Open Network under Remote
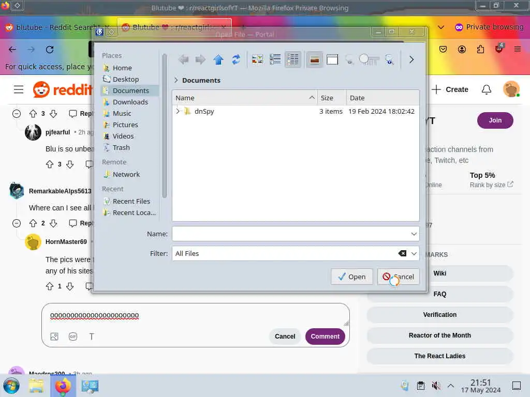This screenshot has height=397, width=530. 130,175
